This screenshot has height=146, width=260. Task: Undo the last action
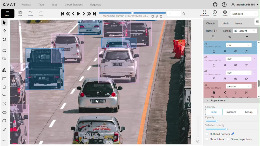(x=30, y=13)
